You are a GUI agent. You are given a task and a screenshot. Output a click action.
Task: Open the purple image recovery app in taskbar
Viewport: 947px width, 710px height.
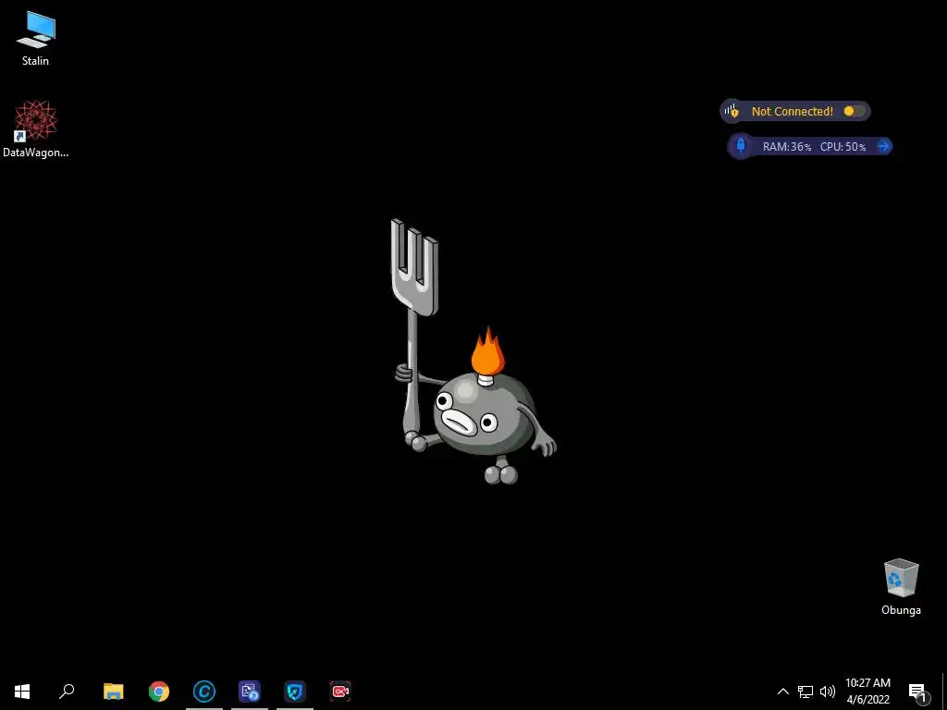pyautogui.click(x=250, y=692)
